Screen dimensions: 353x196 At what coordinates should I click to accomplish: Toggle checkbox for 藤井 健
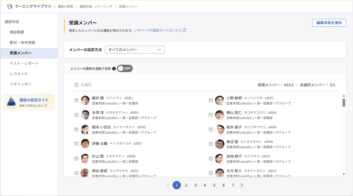76,100
